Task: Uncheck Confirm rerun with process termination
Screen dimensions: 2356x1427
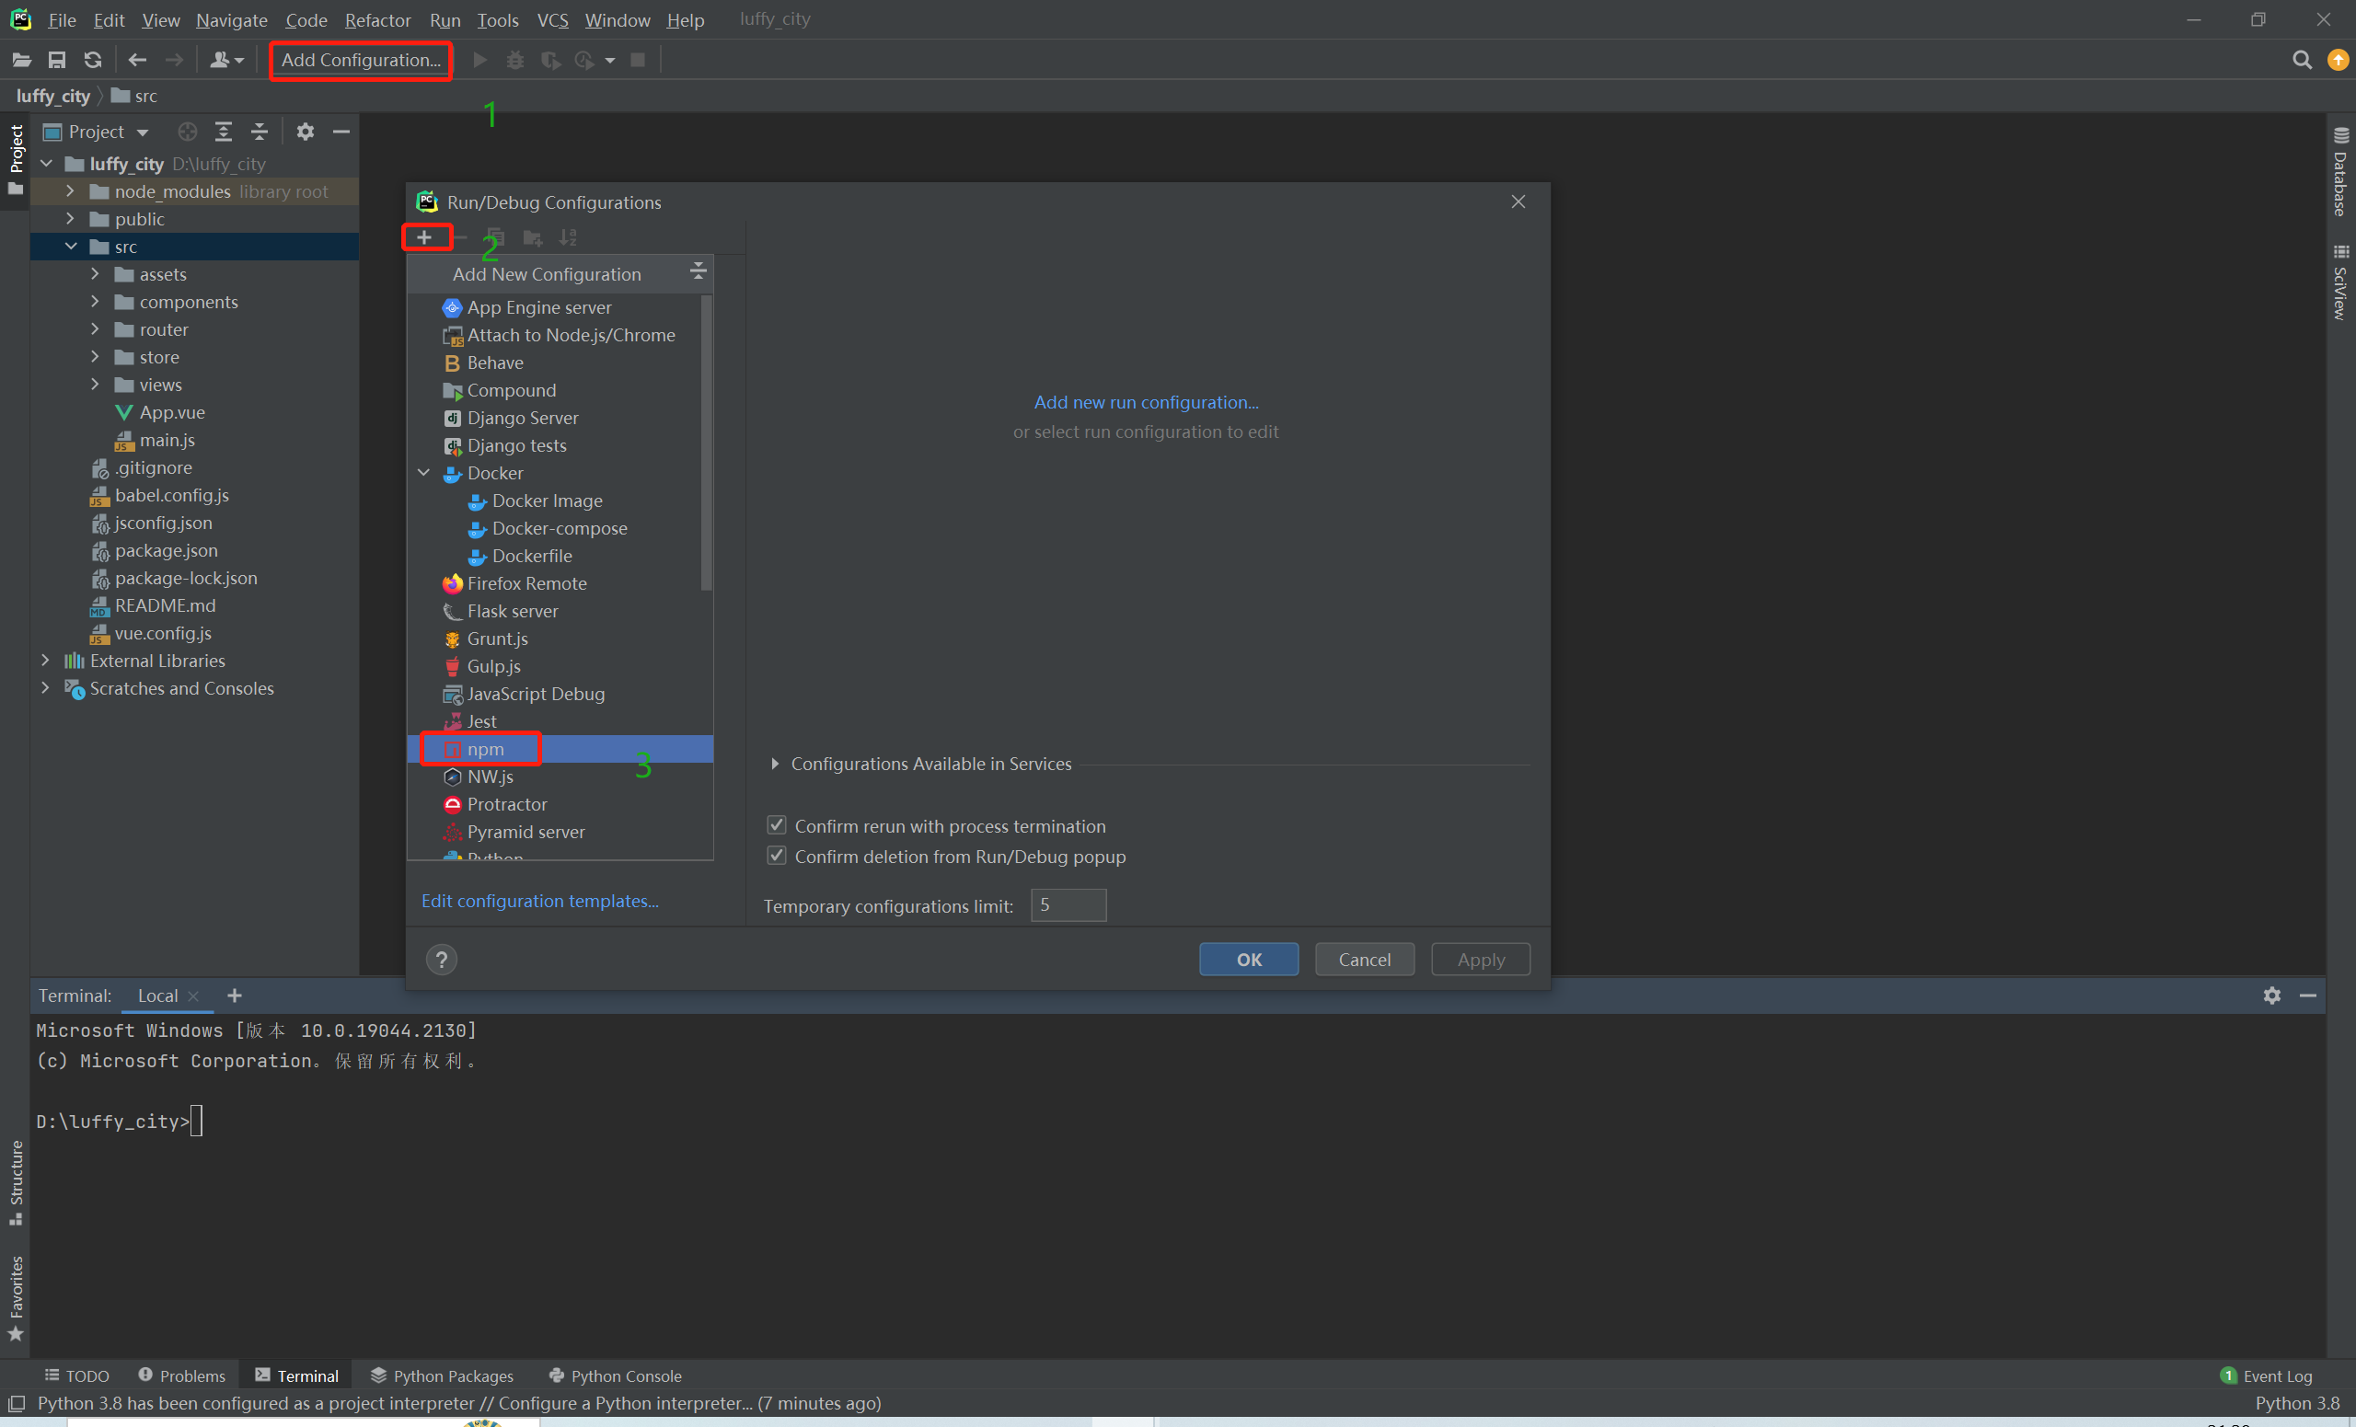Action: tap(777, 825)
